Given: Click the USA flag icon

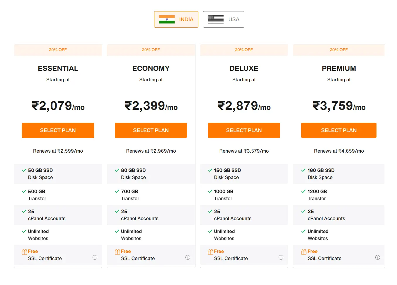Looking at the screenshot, I should coord(215,19).
